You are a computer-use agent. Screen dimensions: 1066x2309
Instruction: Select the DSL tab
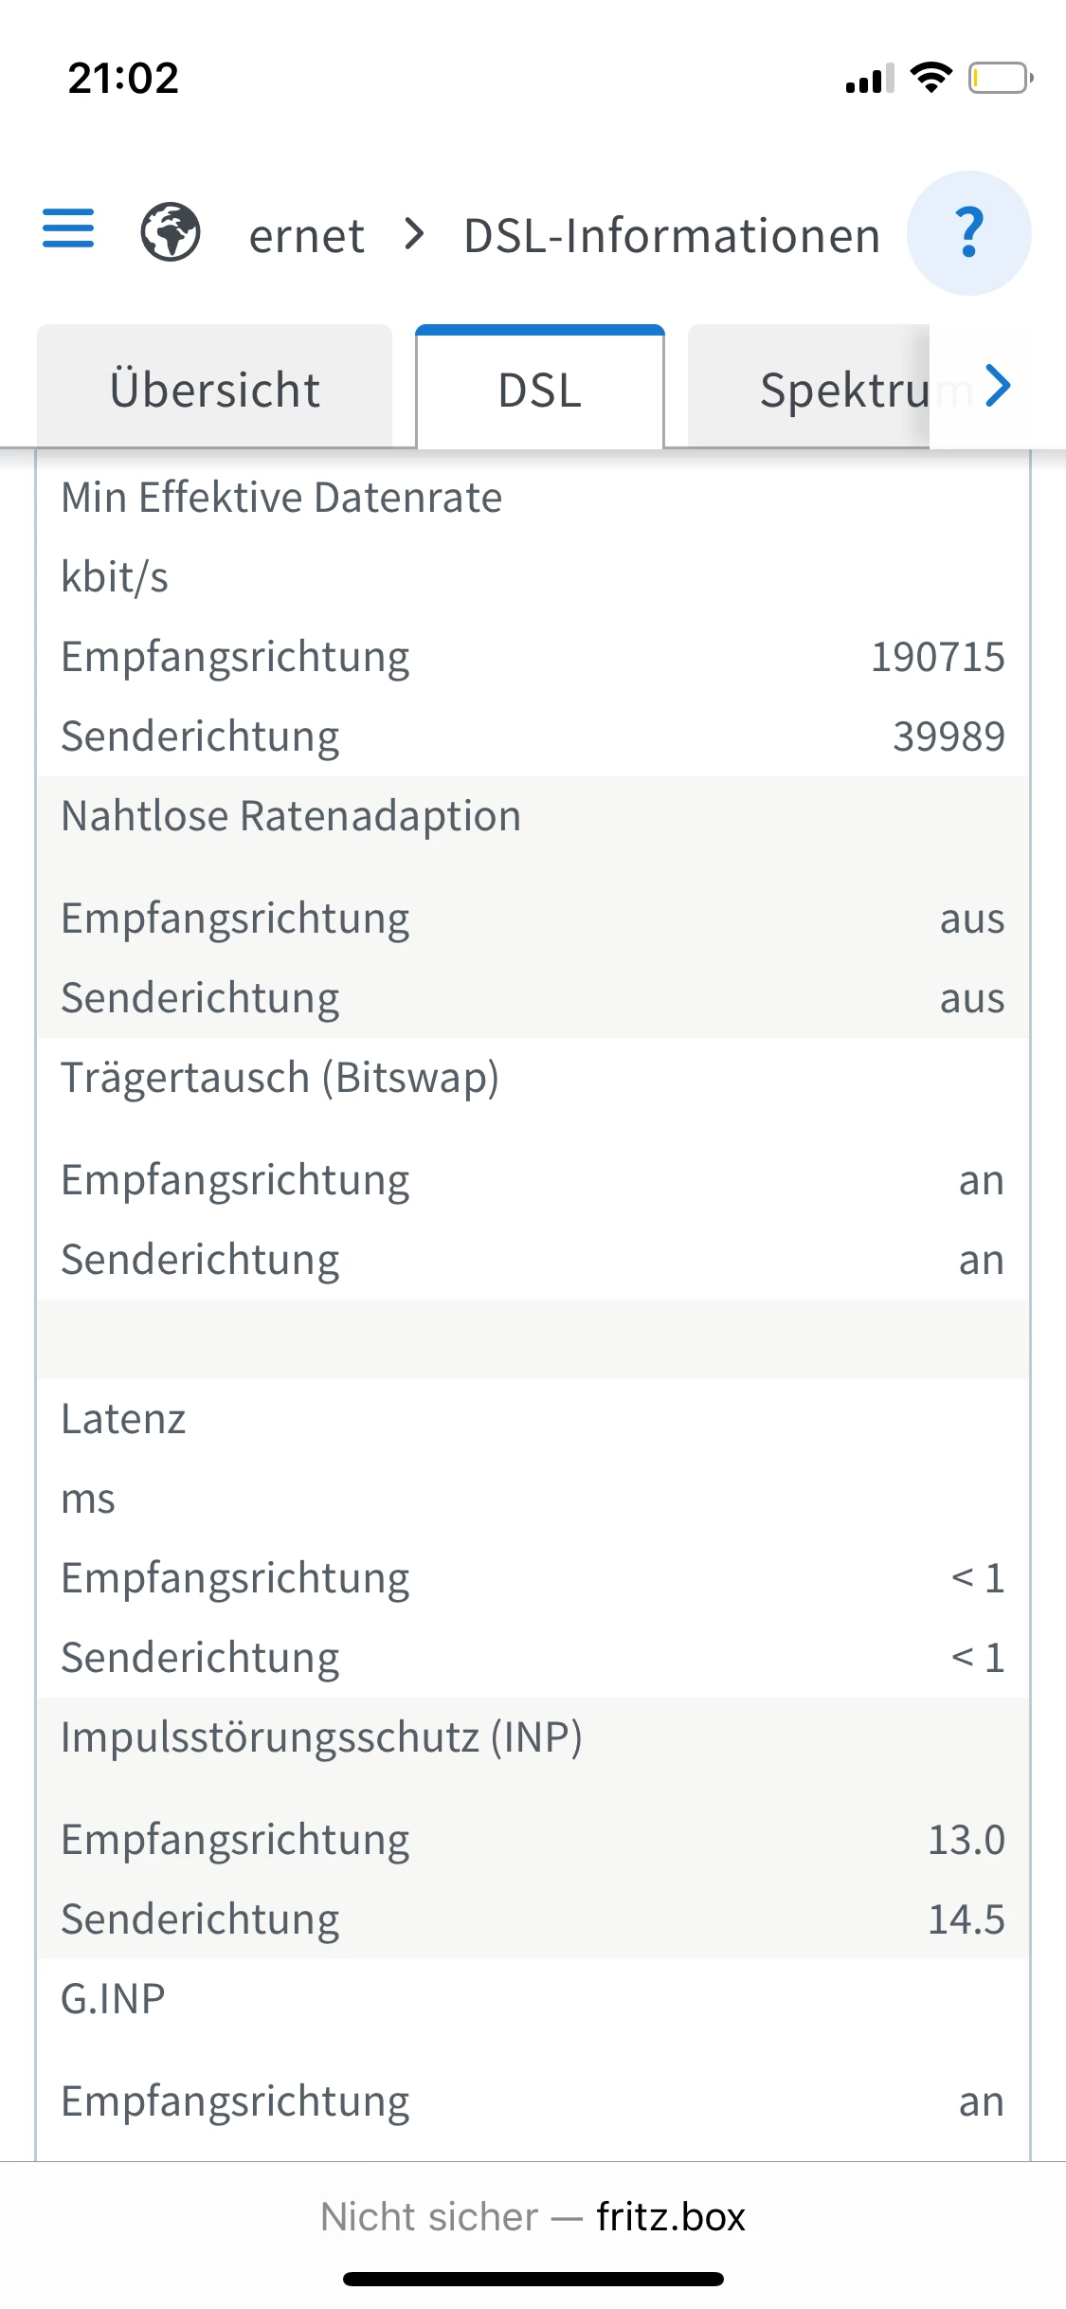pos(540,390)
